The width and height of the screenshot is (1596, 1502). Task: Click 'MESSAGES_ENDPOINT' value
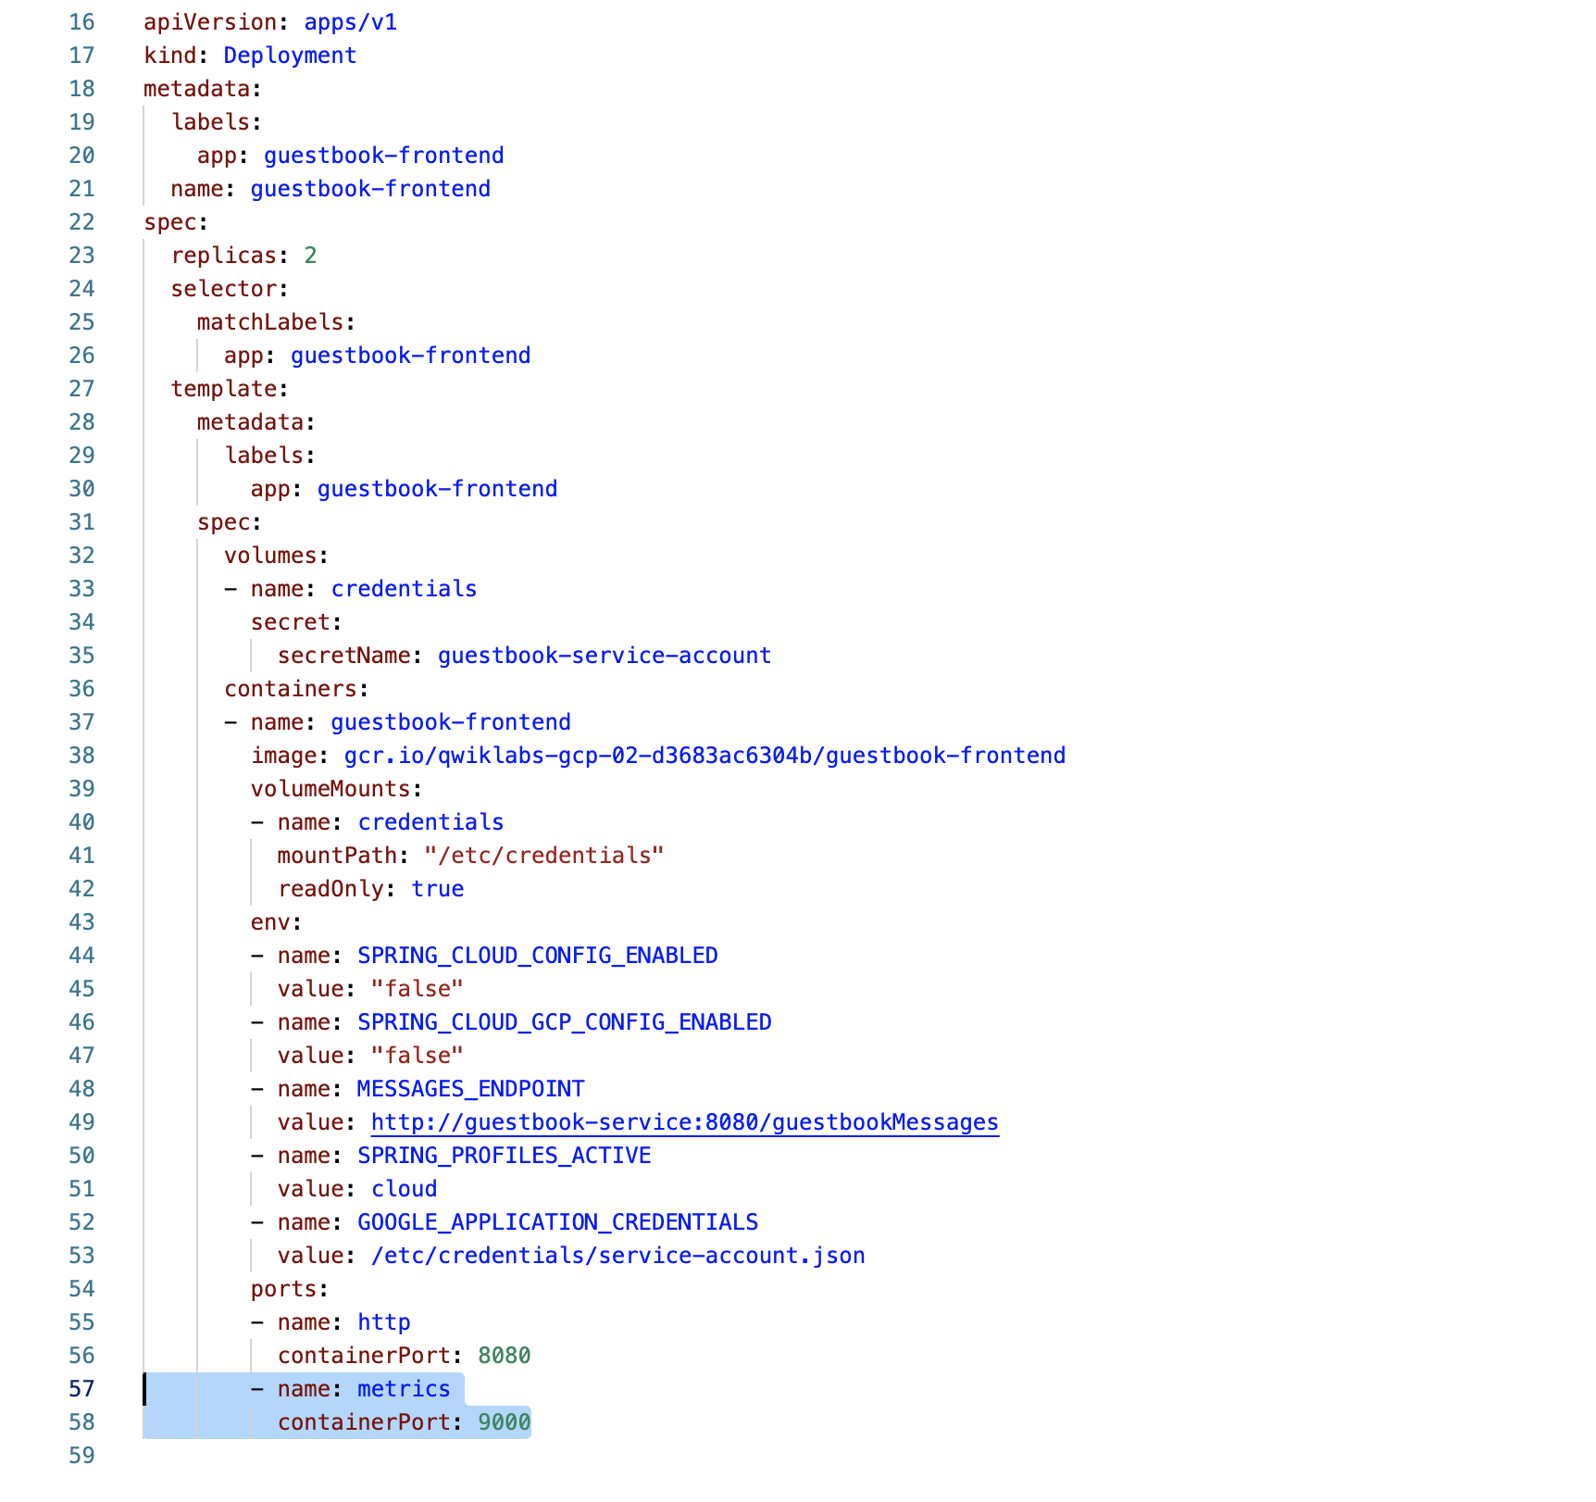click(x=471, y=1089)
